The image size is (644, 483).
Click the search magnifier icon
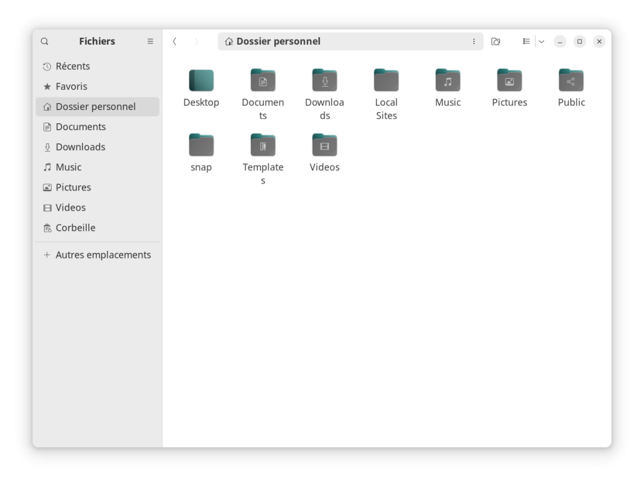point(45,42)
